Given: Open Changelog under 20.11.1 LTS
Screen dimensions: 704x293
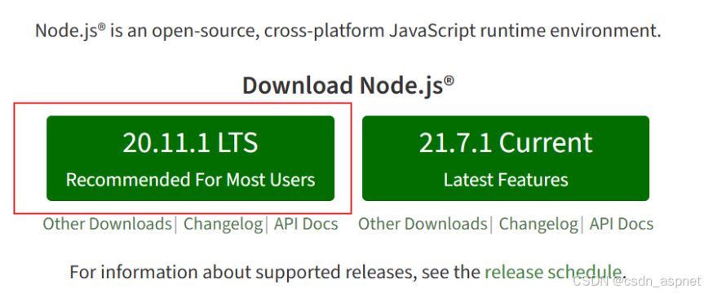Looking at the screenshot, I should coord(224,224).
